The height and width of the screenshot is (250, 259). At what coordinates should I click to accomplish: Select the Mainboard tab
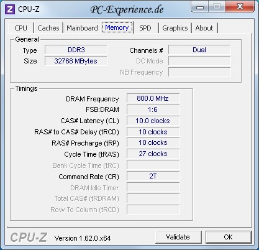pos(82,28)
